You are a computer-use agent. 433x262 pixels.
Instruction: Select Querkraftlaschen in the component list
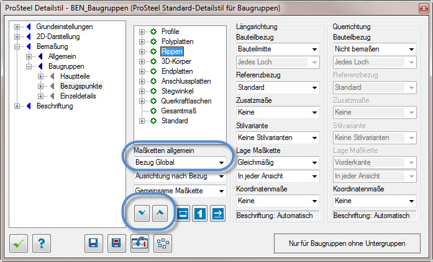coord(186,101)
